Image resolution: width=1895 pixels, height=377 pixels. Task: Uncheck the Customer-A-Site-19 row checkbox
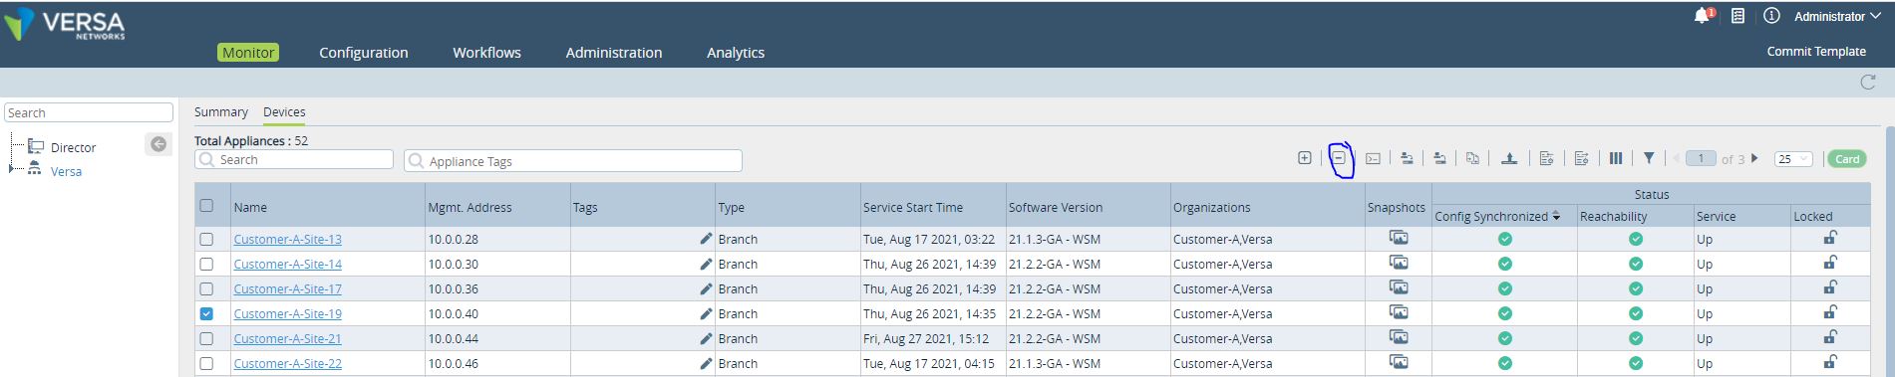tap(206, 313)
